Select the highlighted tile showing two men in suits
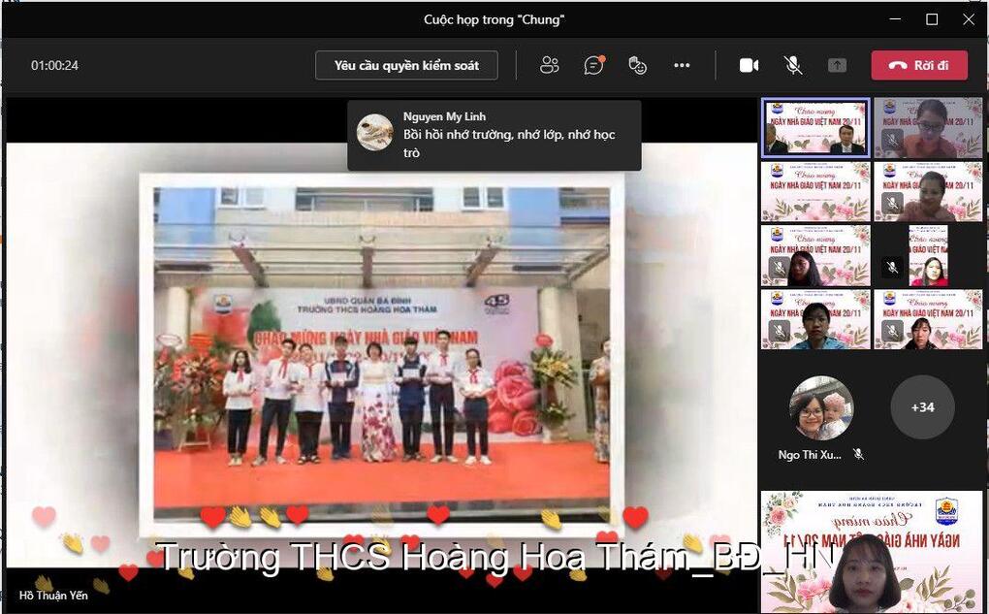Viewport: 989px width, 614px height. 815,127
